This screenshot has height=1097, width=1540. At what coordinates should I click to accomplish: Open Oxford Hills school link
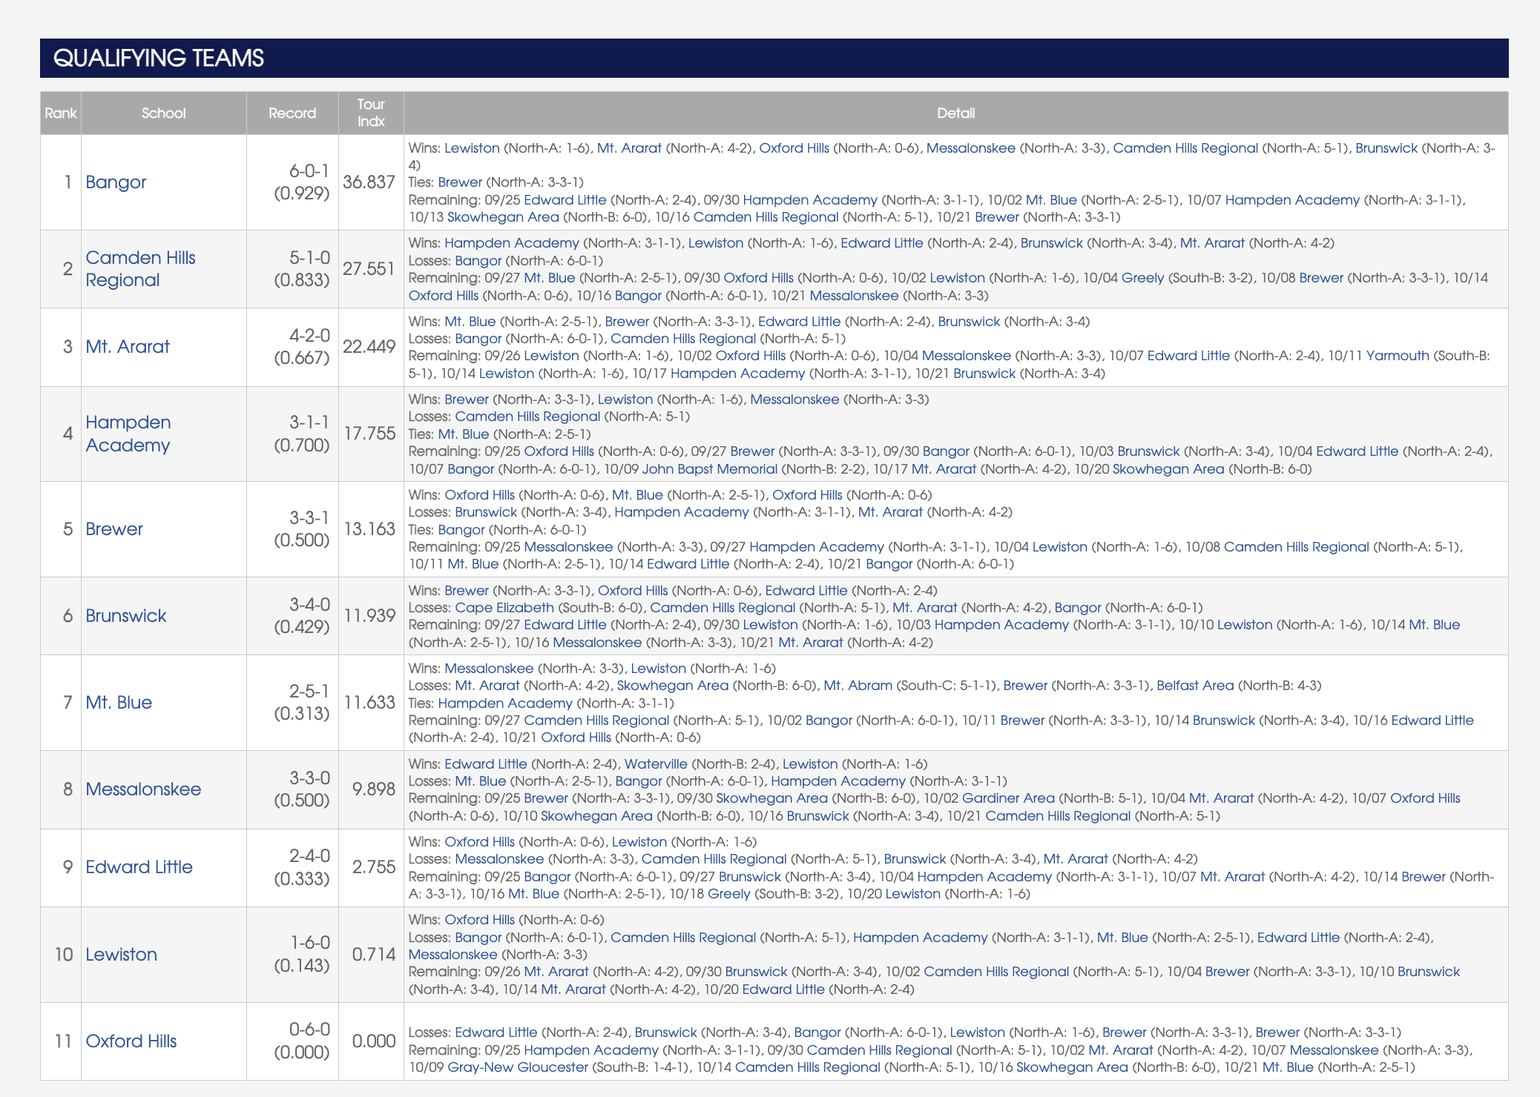[131, 1041]
